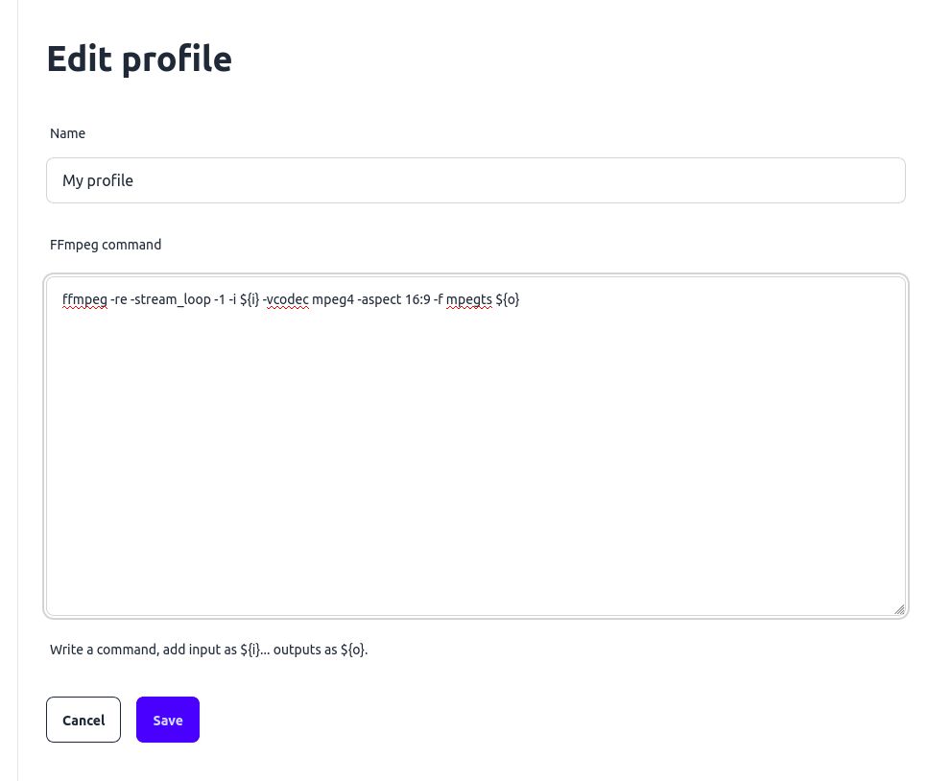
Task: Click the Save button
Action: pyautogui.click(x=167, y=720)
